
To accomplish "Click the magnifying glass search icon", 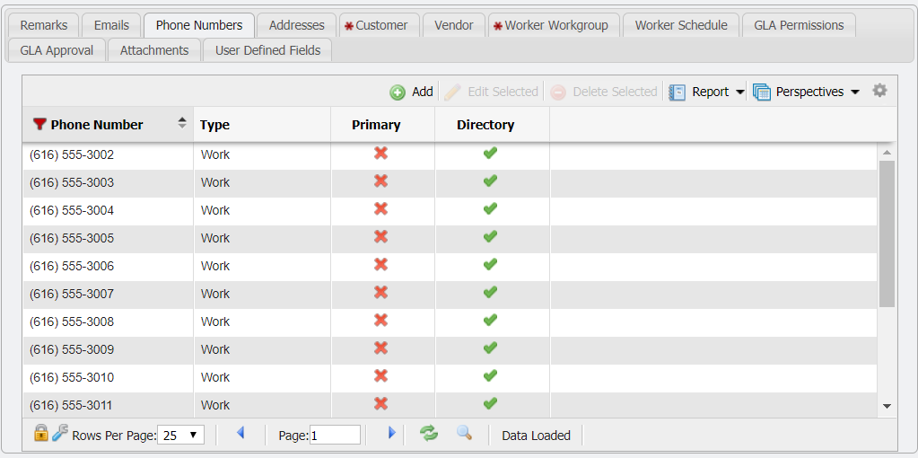I will [x=464, y=434].
